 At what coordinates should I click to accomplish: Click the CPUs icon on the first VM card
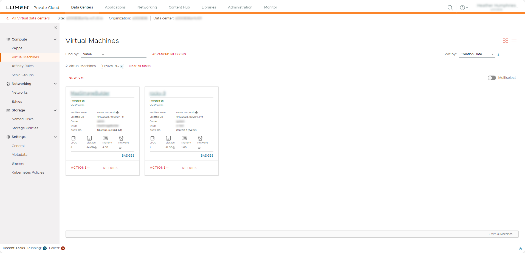(74, 138)
